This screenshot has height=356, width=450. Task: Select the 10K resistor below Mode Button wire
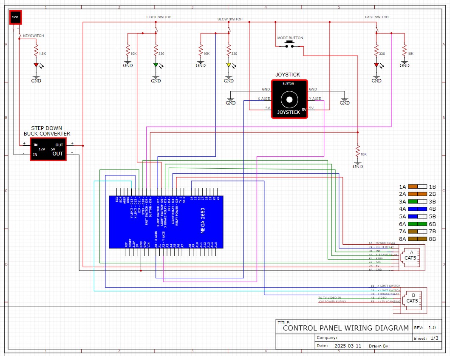(x=358, y=151)
